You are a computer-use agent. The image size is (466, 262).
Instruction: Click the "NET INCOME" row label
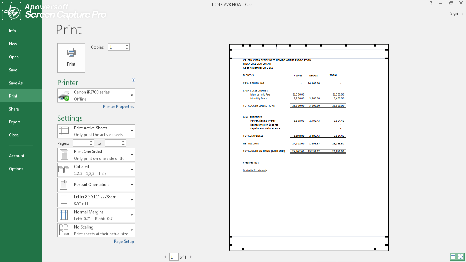(x=251, y=144)
